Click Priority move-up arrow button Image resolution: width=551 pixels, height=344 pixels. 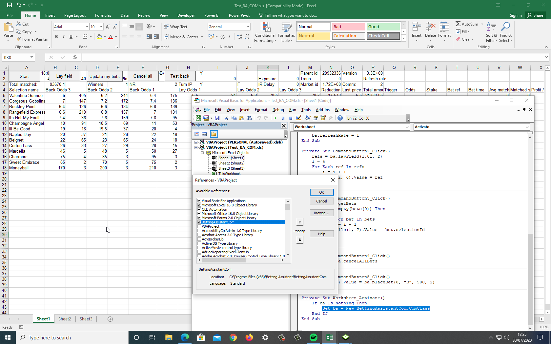tap(300, 222)
